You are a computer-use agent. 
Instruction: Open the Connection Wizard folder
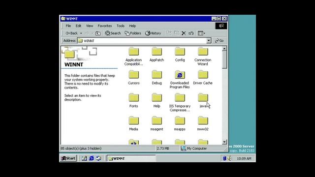tap(203, 57)
